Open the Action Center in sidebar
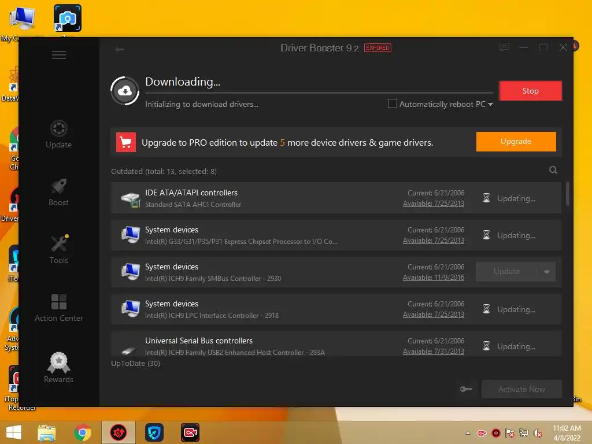Viewport: 592px width, 444px height. point(59,308)
